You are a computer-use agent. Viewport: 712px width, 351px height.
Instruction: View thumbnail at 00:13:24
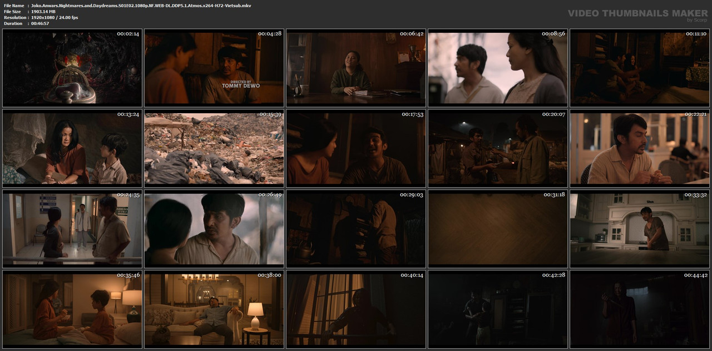(x=72, y=148)
